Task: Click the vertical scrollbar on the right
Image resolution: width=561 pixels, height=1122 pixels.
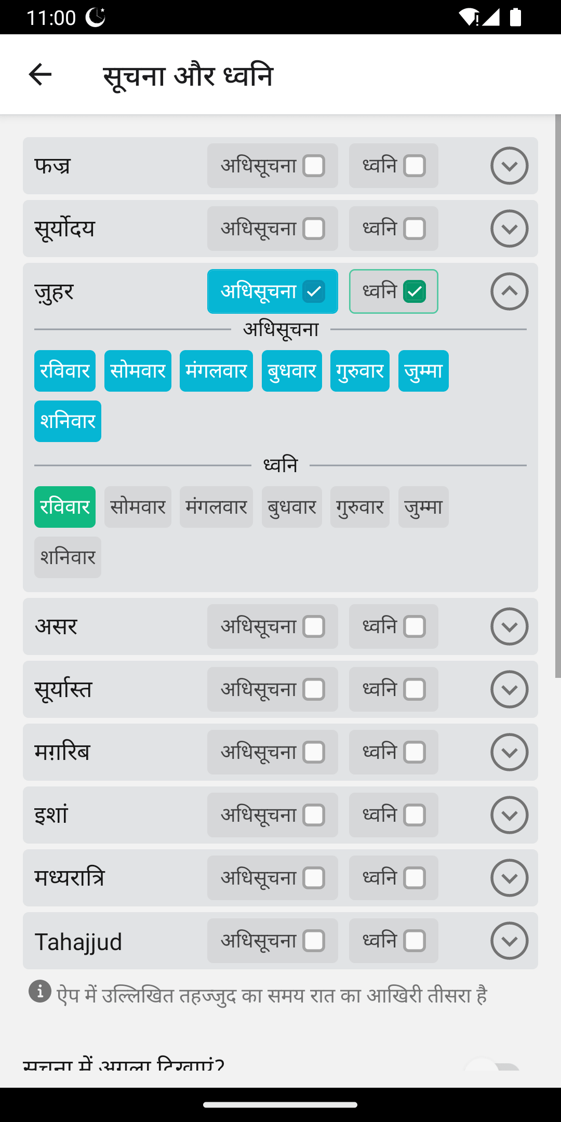Action: click(x=558, y=395)
